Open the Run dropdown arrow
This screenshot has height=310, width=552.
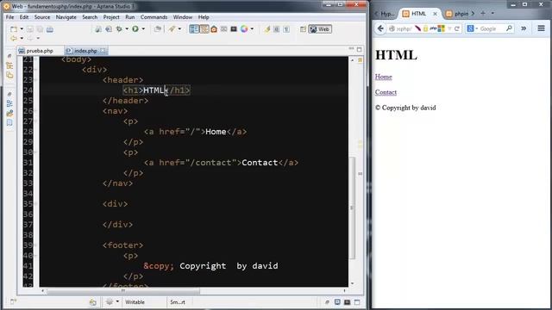(143, 28)
